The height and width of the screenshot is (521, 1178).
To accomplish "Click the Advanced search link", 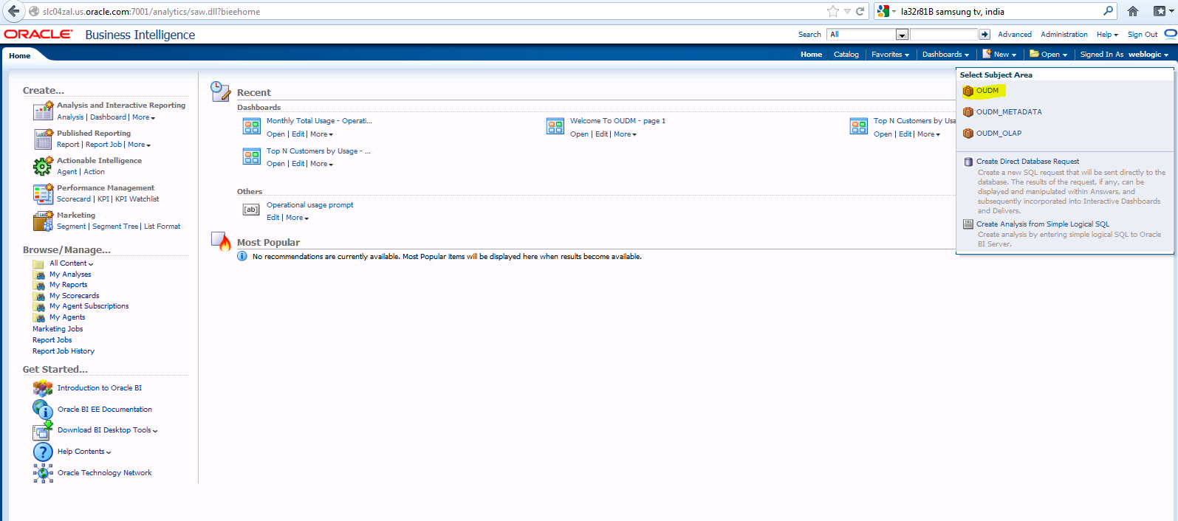I will click(1015, 35).
